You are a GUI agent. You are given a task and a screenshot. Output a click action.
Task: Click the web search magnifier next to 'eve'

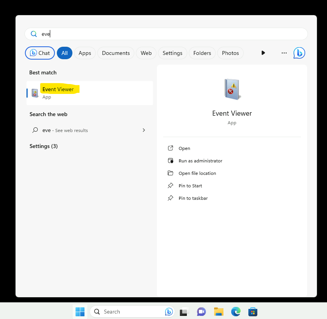pyautogui.click(x=35, y=130)
